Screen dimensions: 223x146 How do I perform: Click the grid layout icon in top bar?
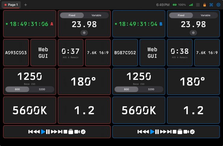point(198,5)
